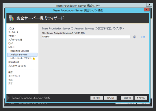The image size is (156, 111).
Task: Click the 完全サーバー構成ウィザード heading
Action: coord(40,18)
